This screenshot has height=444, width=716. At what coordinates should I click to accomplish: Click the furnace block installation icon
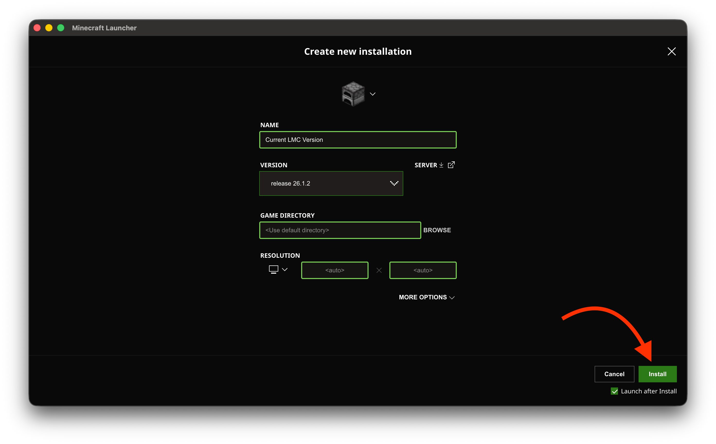tap(353, 94)
